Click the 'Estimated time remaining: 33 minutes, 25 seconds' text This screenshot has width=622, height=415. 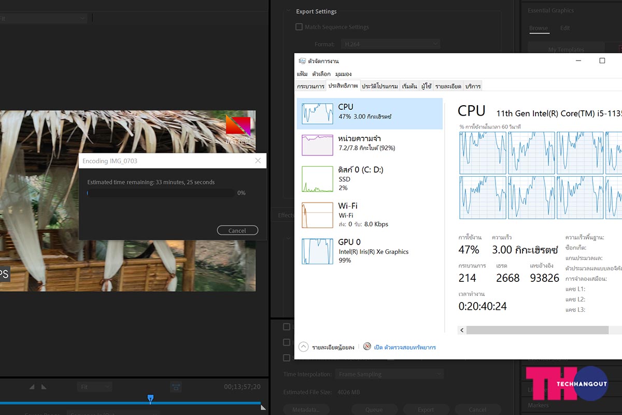(151, 182)
